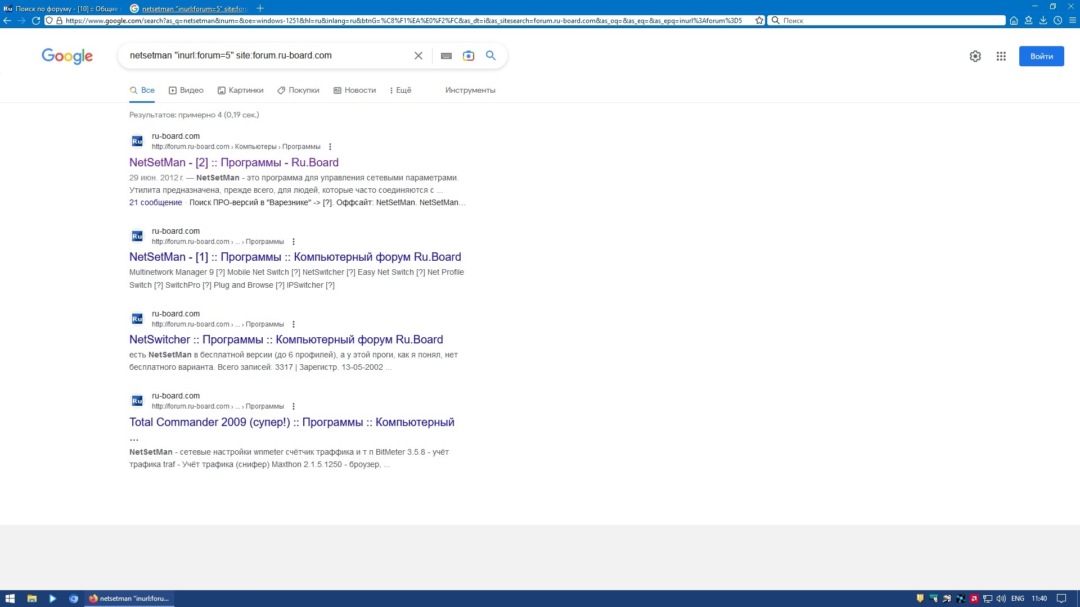Go to Google homepage via logo

point(67,56)
